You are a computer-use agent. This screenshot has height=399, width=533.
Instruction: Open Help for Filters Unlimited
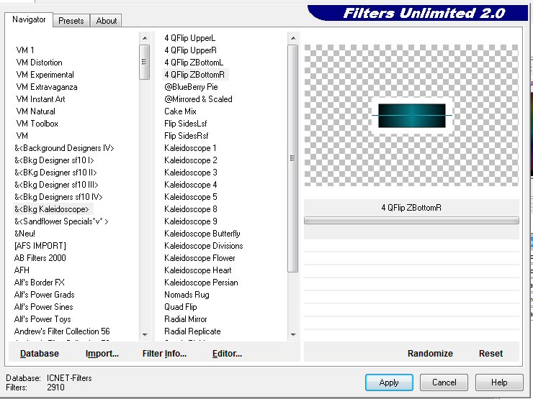coord(500,382)
